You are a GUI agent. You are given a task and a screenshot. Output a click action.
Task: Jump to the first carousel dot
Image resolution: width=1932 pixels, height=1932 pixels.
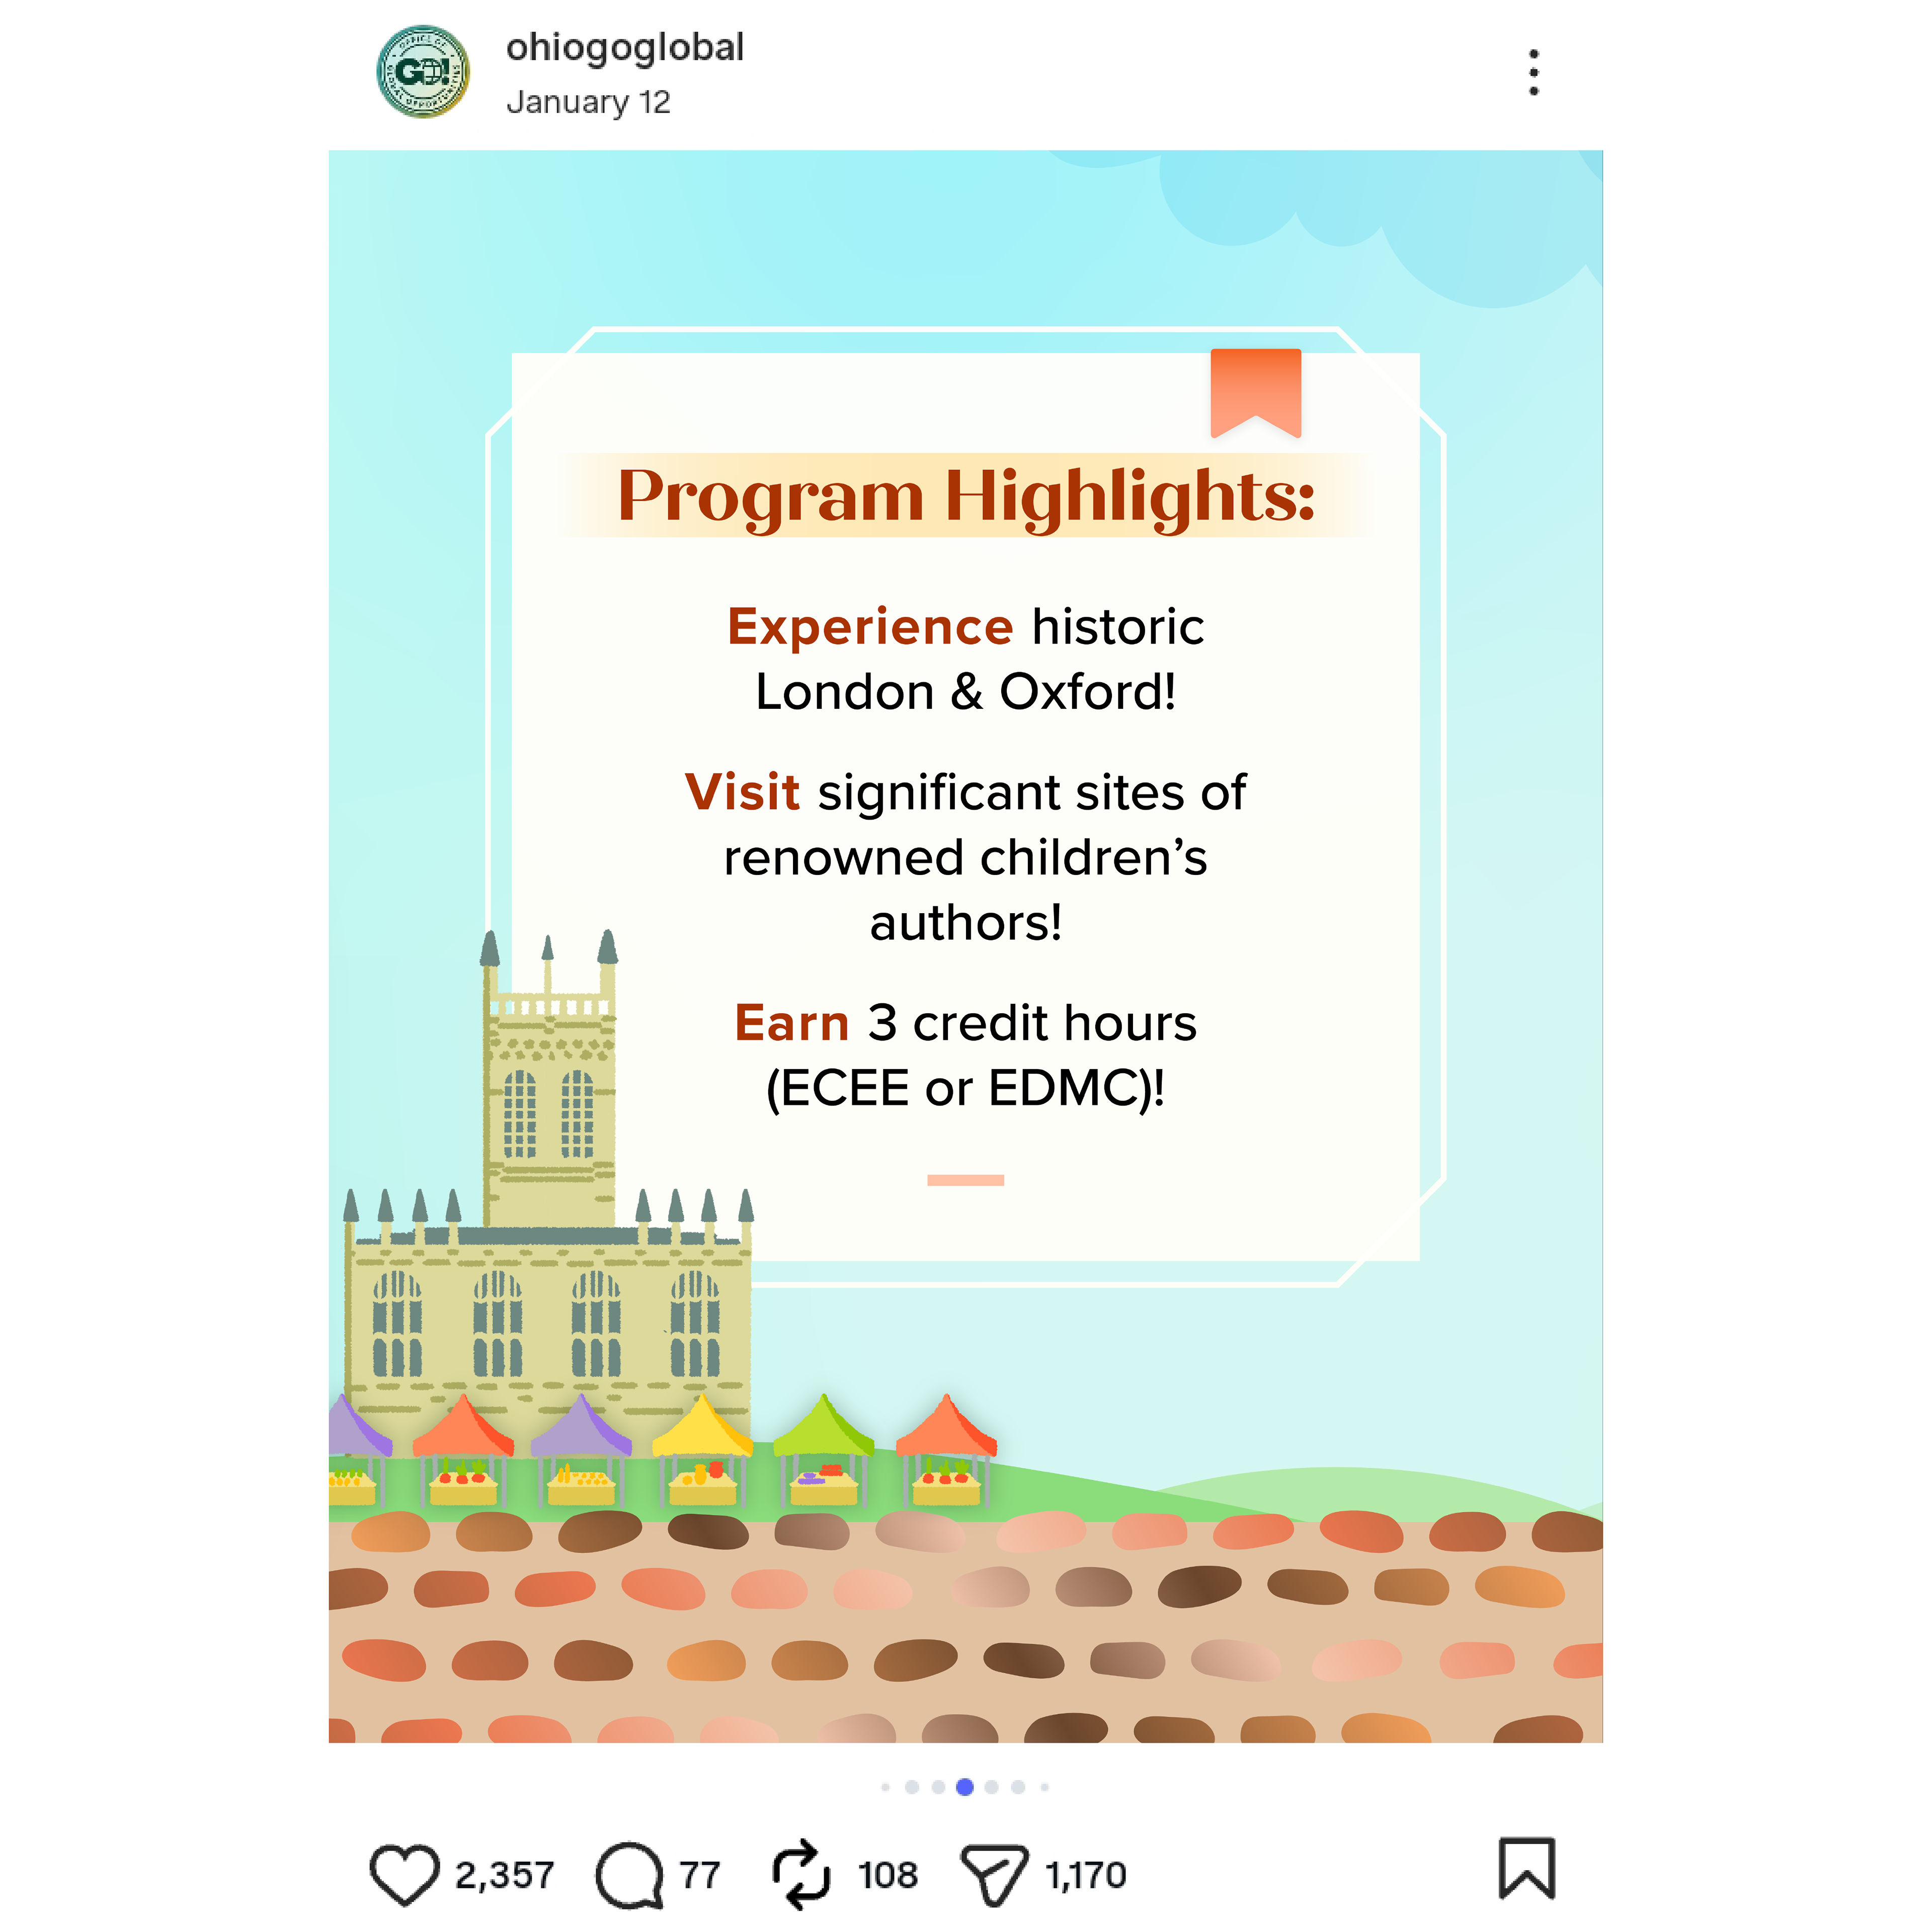[885, 1787]
